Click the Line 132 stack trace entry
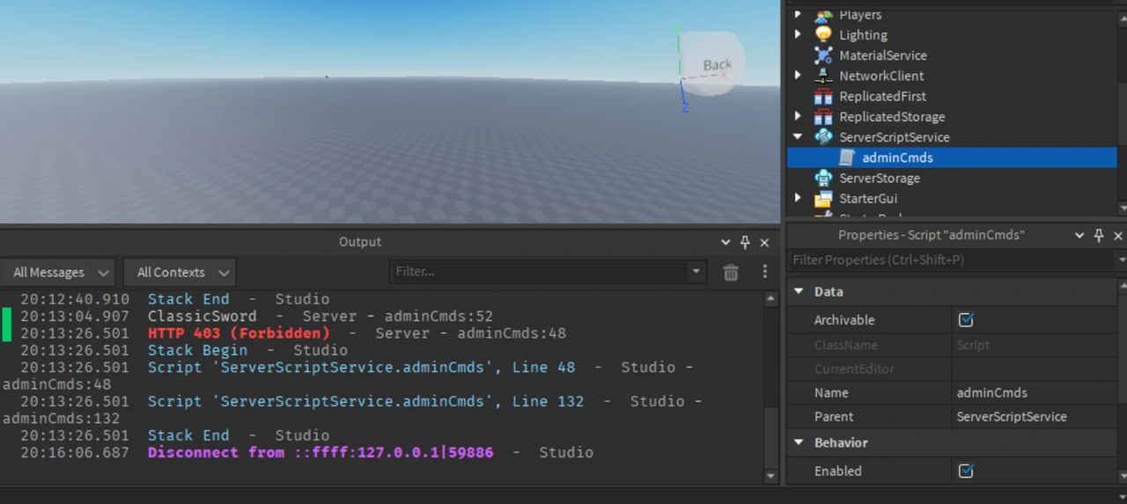Viewport: 1127px width, 504px height. pyautogui.click(x=365, y=402)
